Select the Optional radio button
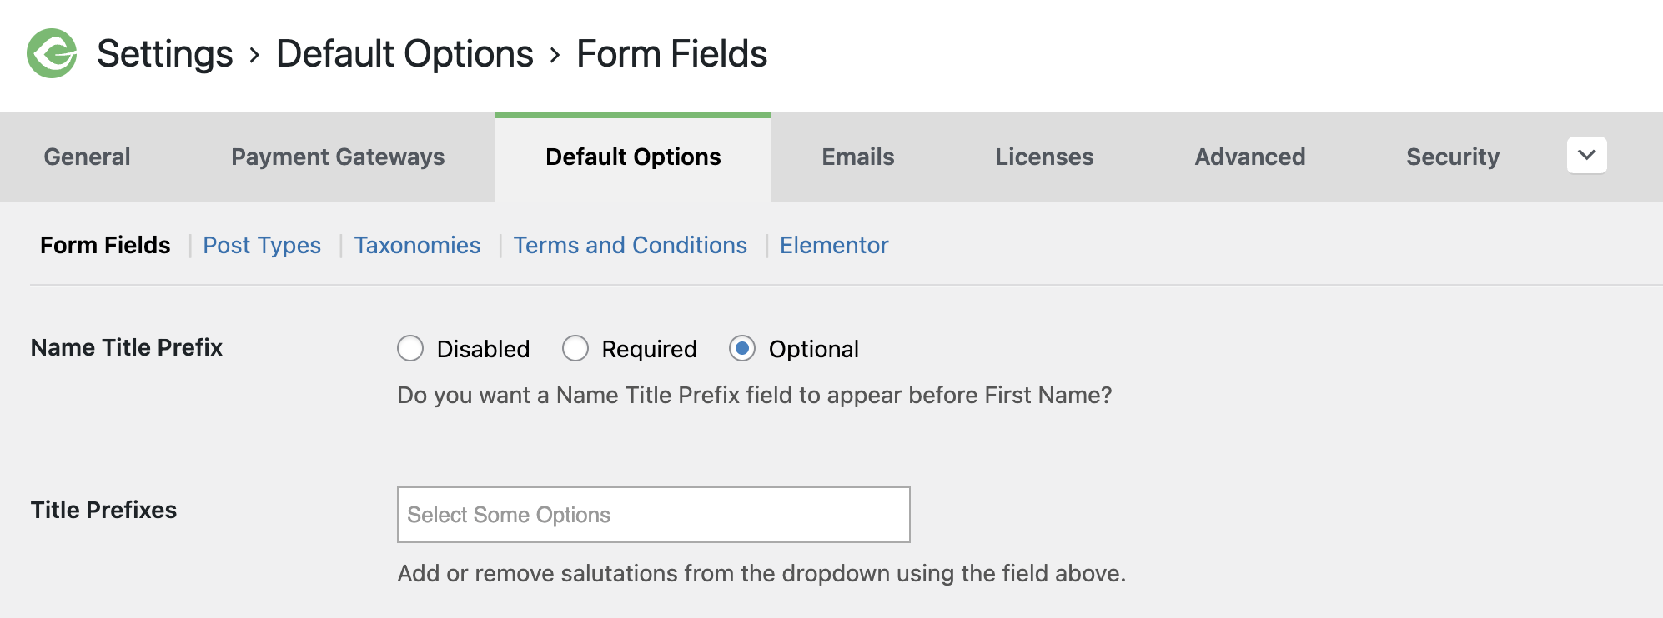The width and height of the screenshot is (1663, 618). point(742,349)
